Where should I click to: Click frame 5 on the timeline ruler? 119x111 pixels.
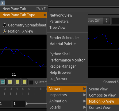(23, 89)
